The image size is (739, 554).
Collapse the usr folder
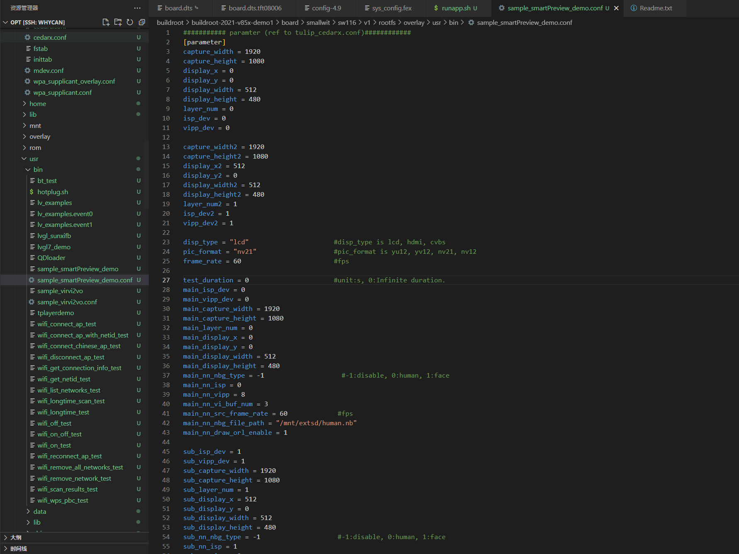[x=34, y=159]
